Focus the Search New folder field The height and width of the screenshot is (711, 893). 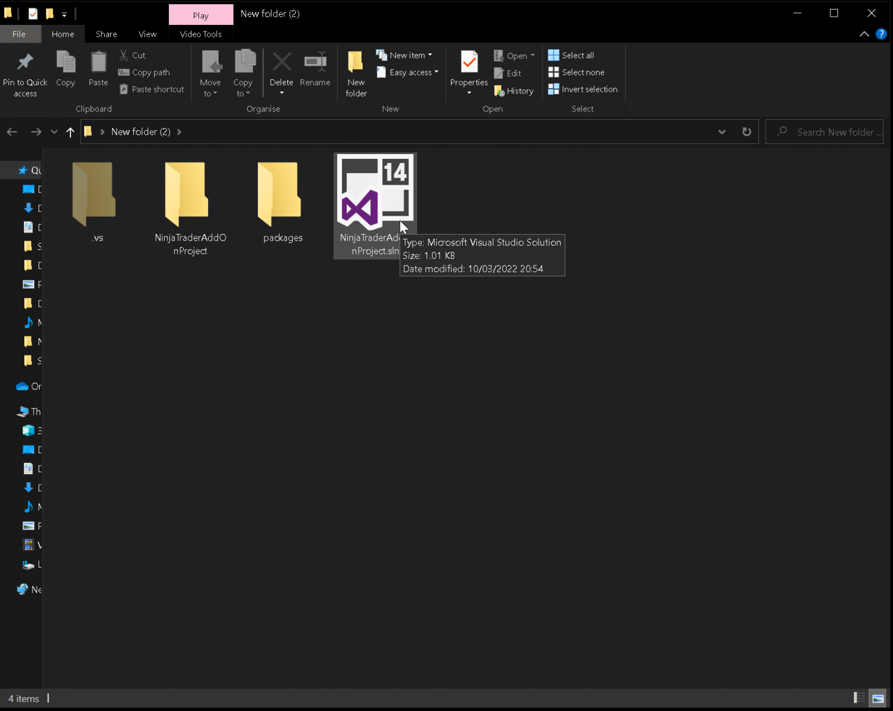pyautogui.click(x=824, y=132)
